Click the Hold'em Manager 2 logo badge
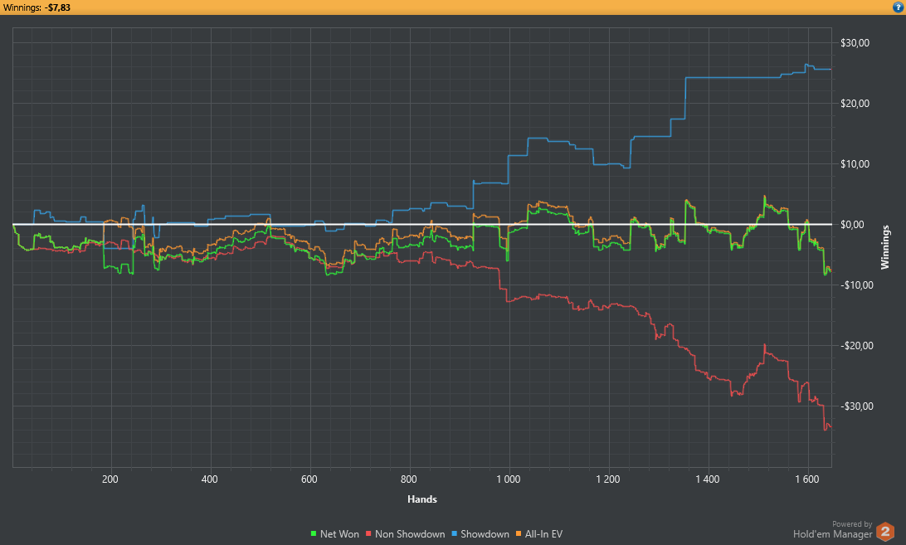 [884, 532]
